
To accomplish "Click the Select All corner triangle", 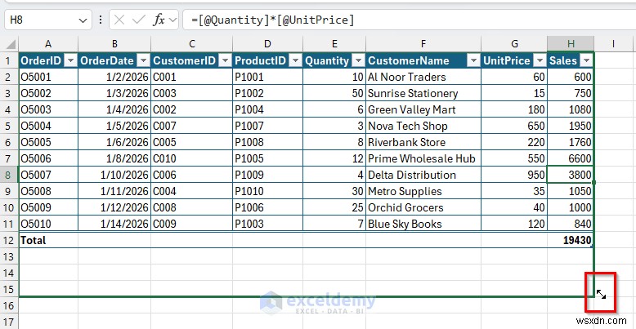I will (11, 44).
